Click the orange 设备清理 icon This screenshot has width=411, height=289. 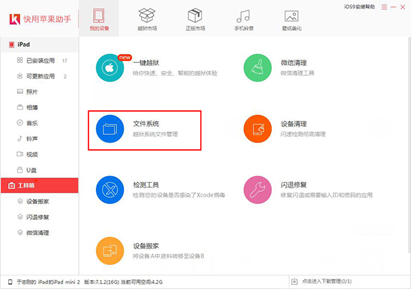click(258, 129)
